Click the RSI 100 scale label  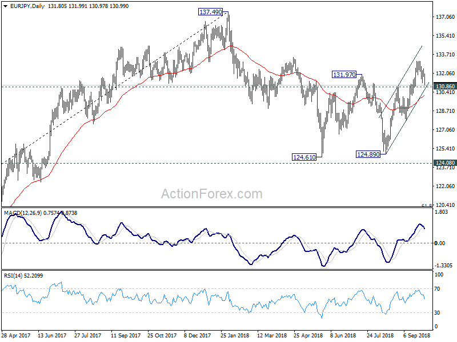[439, 275]
